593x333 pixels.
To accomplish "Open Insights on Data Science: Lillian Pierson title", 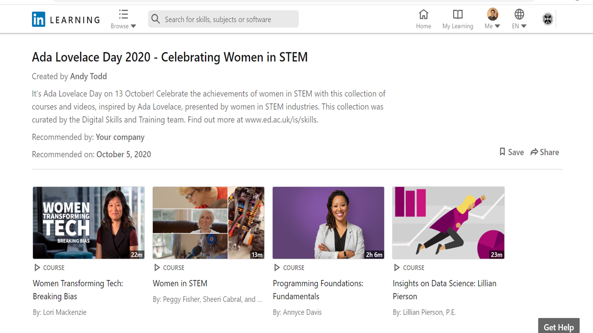I will coord(444,290).
